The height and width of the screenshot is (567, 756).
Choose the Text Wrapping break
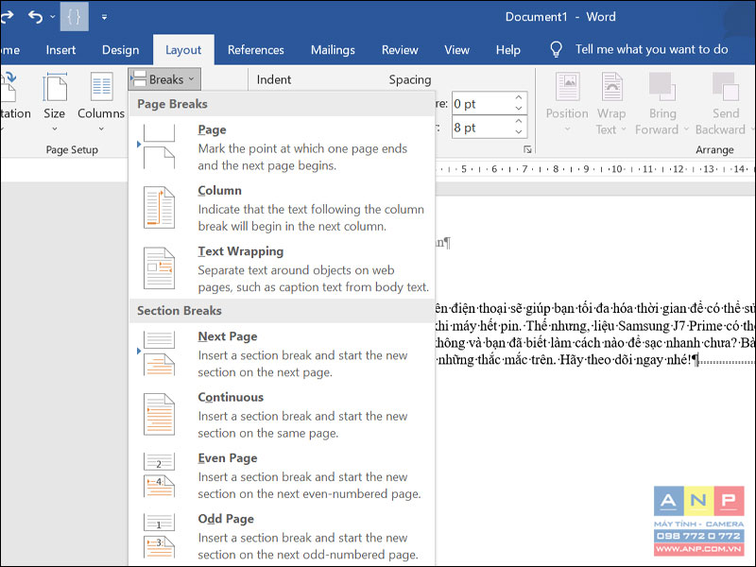[x=282, y=268]
